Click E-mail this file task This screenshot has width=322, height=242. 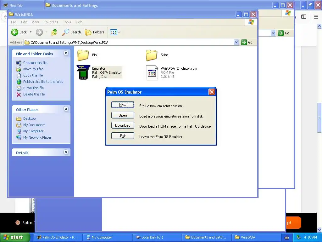coord(33,88)
